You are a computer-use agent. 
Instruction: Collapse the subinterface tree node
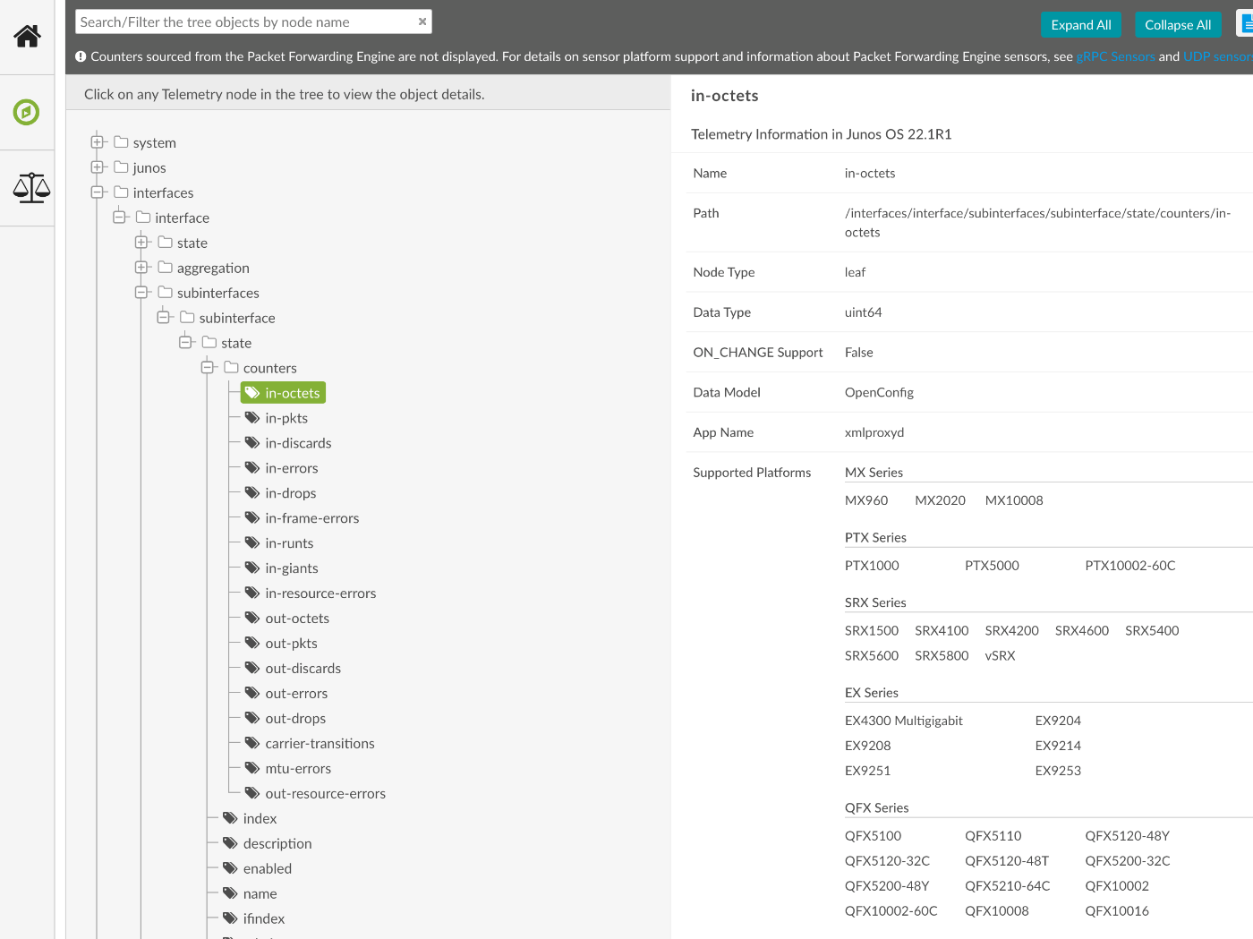[x=163, y=318]
